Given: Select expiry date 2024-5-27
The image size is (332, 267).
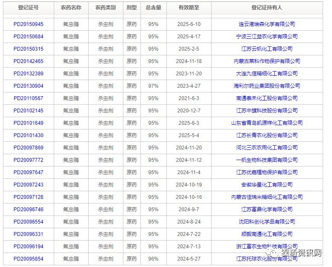Looking at the screenshot, I should tap(189, 259).
